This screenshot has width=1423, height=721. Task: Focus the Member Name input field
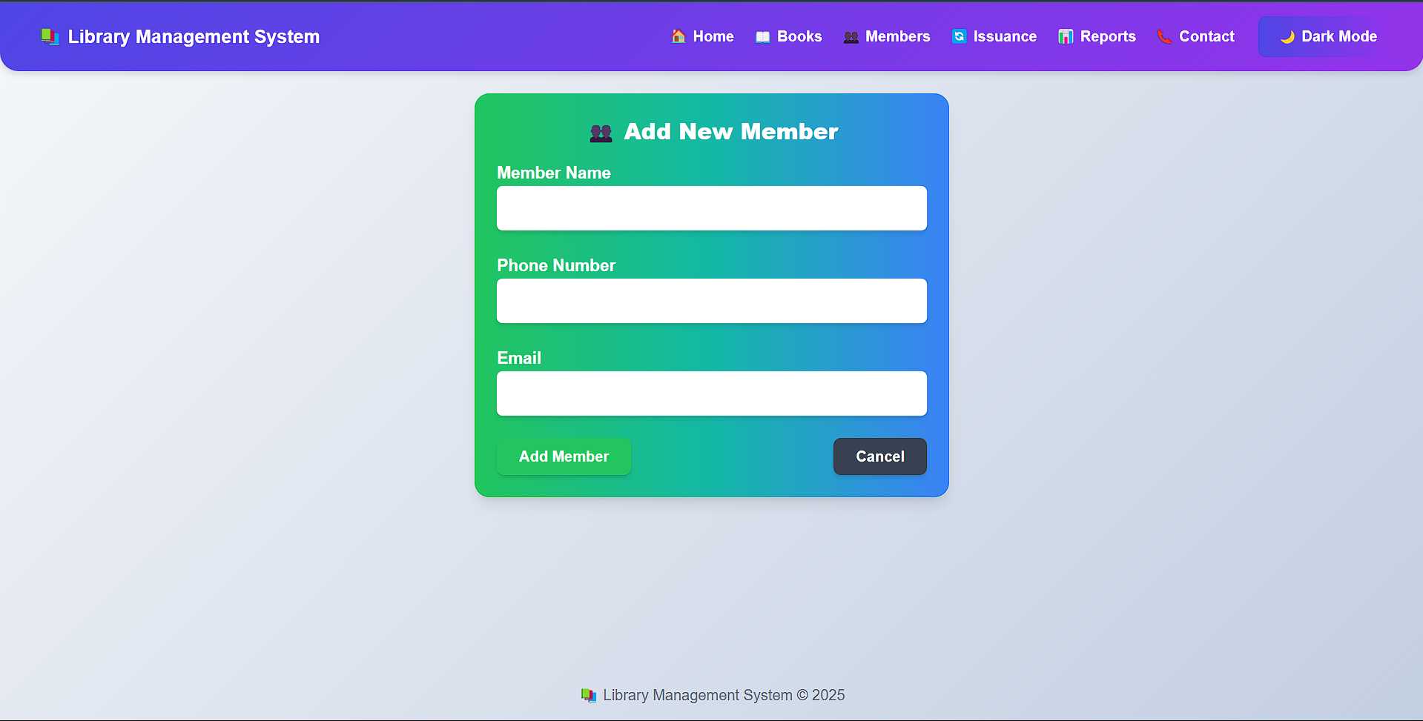pyautogui.click(x=712, y=208)
